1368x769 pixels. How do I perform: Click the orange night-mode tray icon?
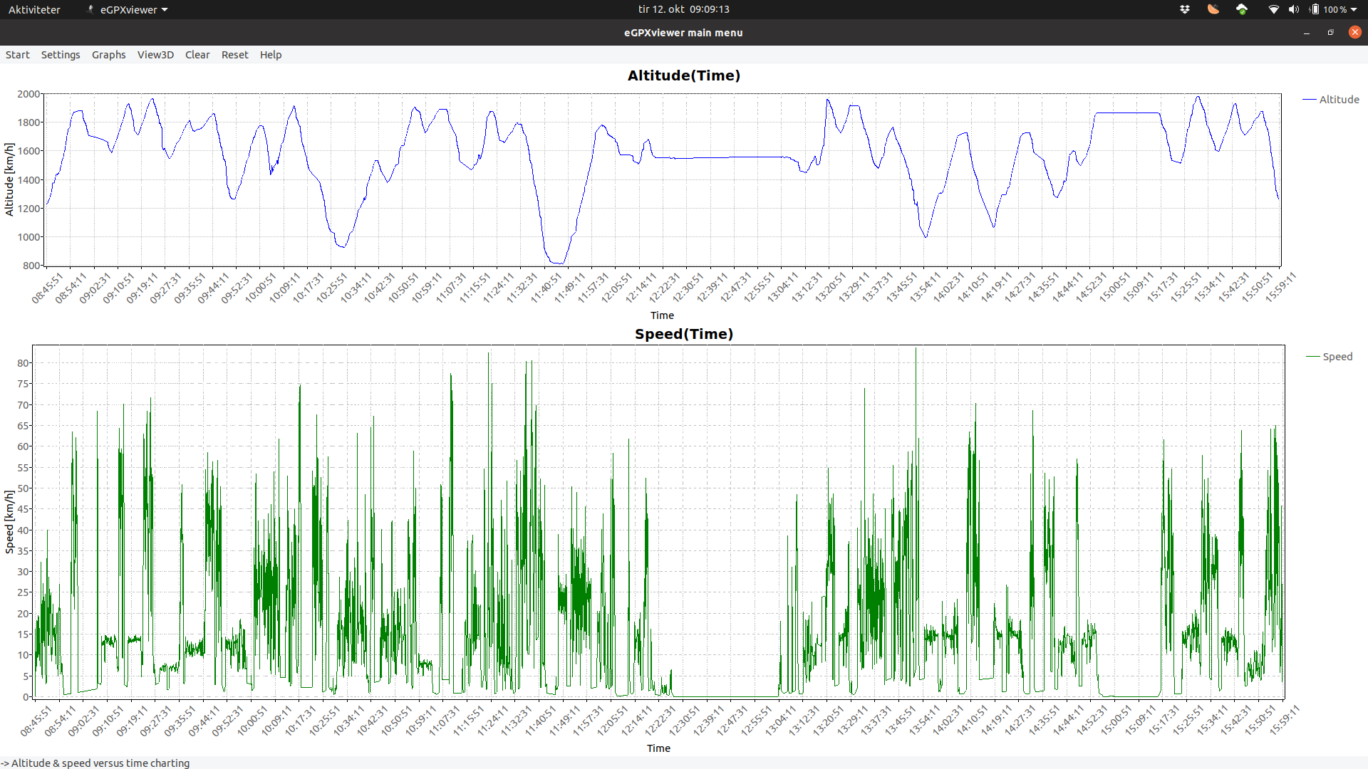(1213, 9)
